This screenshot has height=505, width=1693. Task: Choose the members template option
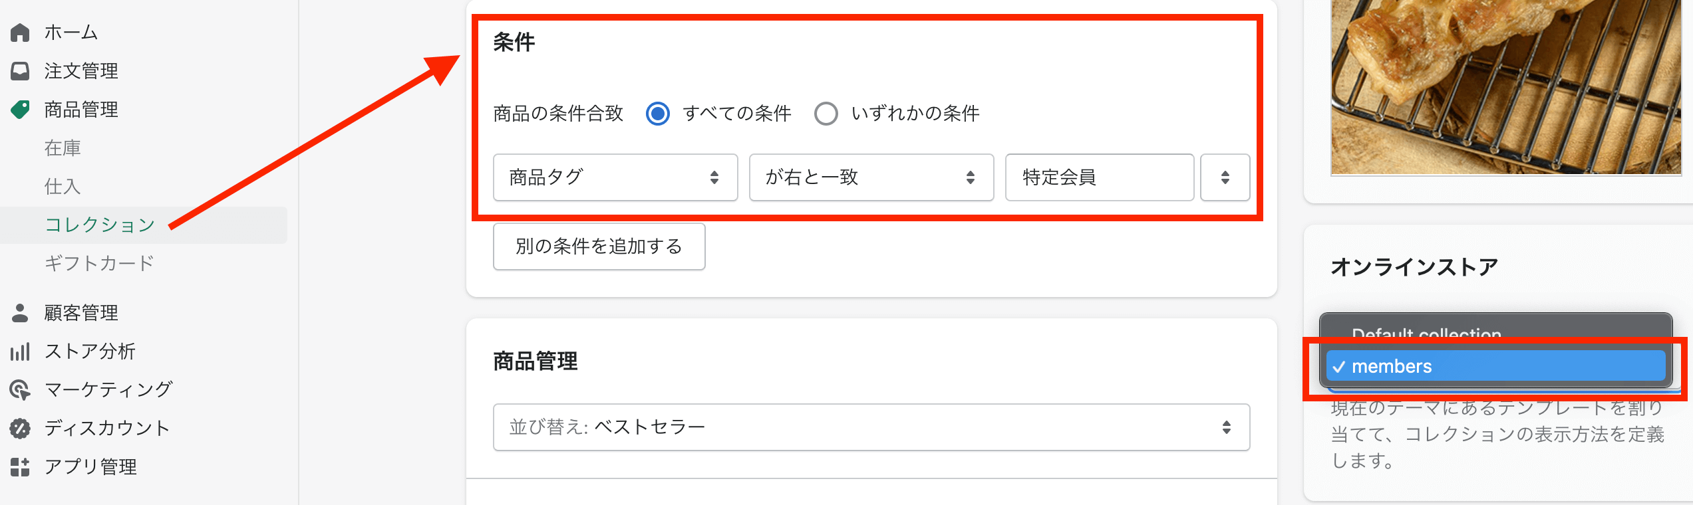point(1495,366)
